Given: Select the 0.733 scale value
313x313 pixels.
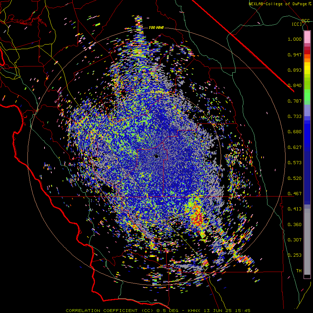Looking at the screenshot, I should coord(295,117).
